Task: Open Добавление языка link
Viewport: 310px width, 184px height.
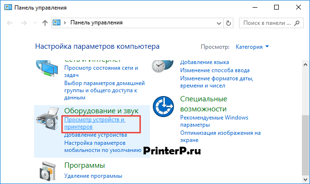Action: tap(205, 62)
